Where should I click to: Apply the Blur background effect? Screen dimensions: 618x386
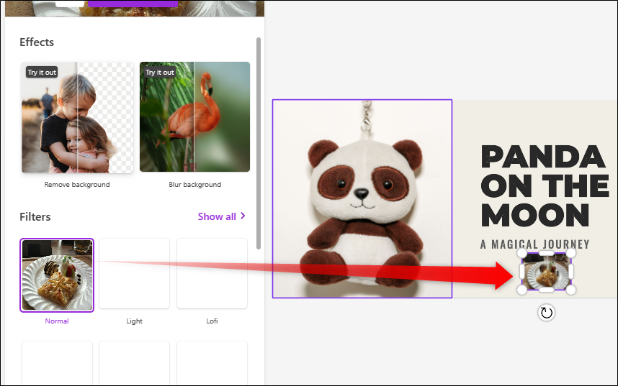click(194, 117)
